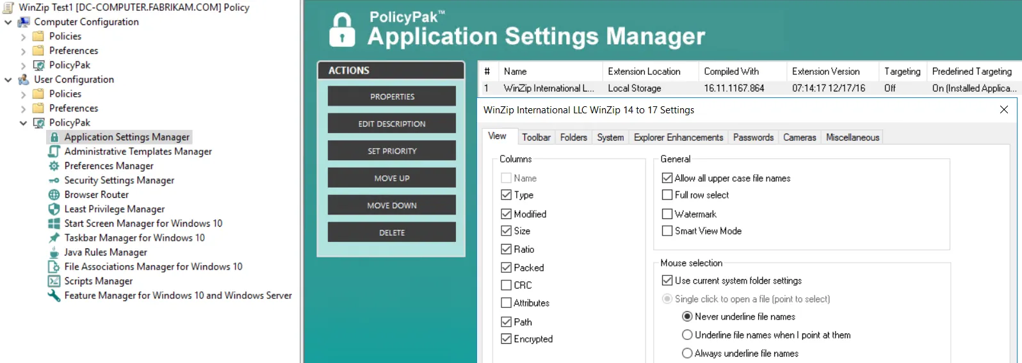This screenshot has width=1022, height=363.
Task: Expand PolicyPak under Computer Configuration
Action: (x=24, y=65)
